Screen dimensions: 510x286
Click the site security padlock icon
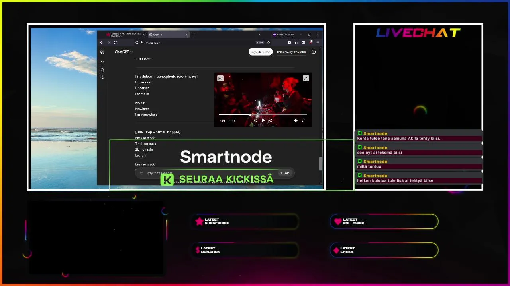(142, 43)
